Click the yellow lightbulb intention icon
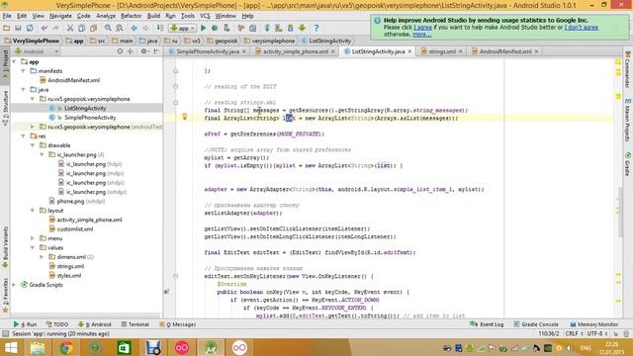Screen dimensions: 633x356 tap(185, 117)
